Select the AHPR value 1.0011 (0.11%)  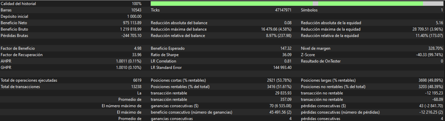click(x=129, y=61)
